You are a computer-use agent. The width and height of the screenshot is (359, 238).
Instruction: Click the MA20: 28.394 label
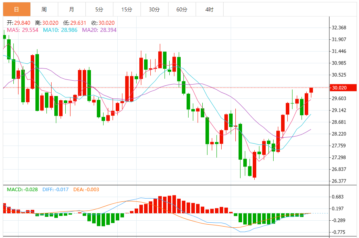pyautogui.click(x=99, y=30)
